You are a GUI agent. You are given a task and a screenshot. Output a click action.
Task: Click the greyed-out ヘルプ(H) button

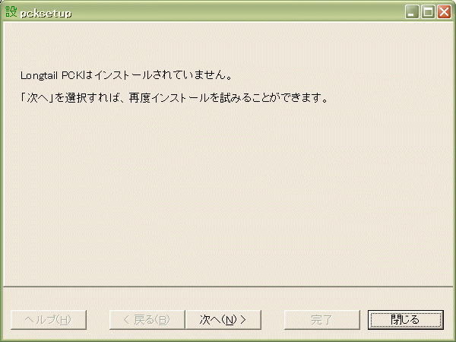(49, 320)
